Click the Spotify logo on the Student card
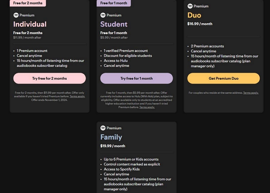Screen dimensions: 270x193 pos(103,15)
